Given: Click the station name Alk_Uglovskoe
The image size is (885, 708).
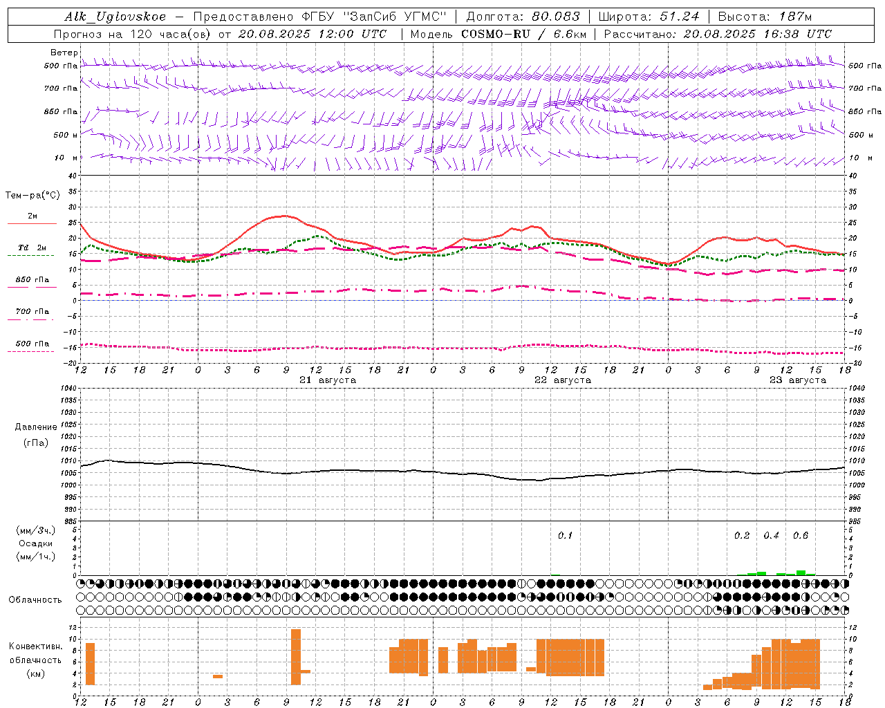Looking at the screenshot, I should coord(115,17).
